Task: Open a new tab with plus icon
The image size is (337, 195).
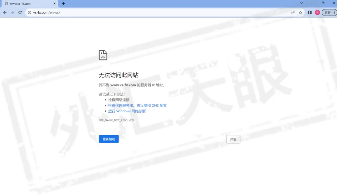Action: [63, 4]
